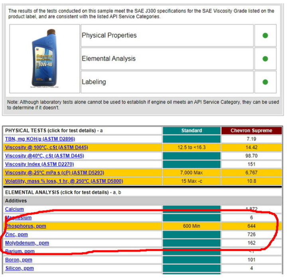Click the magnesium value 6
The width and height of the screenshot is (287, 278).
click(251, 217)
